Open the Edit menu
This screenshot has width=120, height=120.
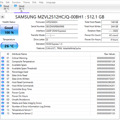pyautogui.click(x=7, y=2)
